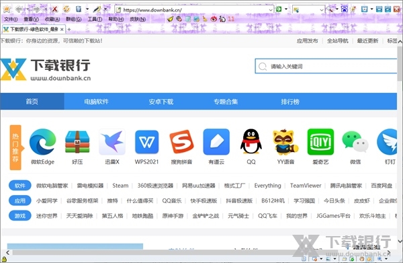Image resolution: width=403 pixels, height=263 pixels.
Task: Open the 收藏 menu
Action: pos(52,19)
